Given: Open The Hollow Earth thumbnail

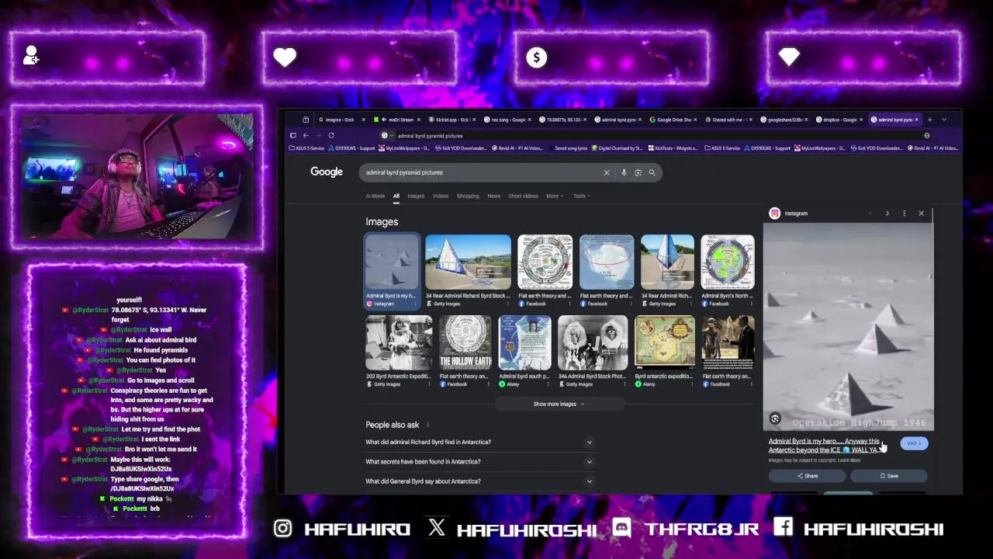Looking at the screenshot, I should [465, 342].
